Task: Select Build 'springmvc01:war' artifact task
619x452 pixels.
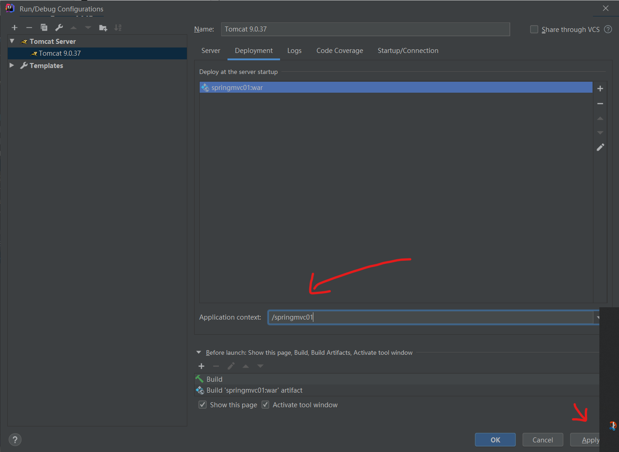Action: [397, 390]
